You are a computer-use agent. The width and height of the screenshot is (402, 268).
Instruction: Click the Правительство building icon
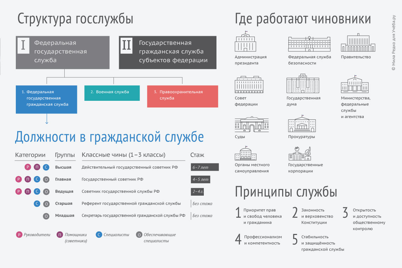tap(358, 43)
